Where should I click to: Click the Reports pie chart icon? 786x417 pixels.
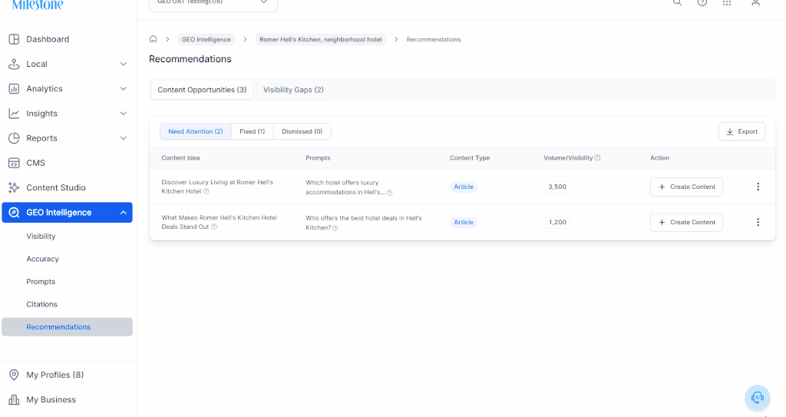14,138
